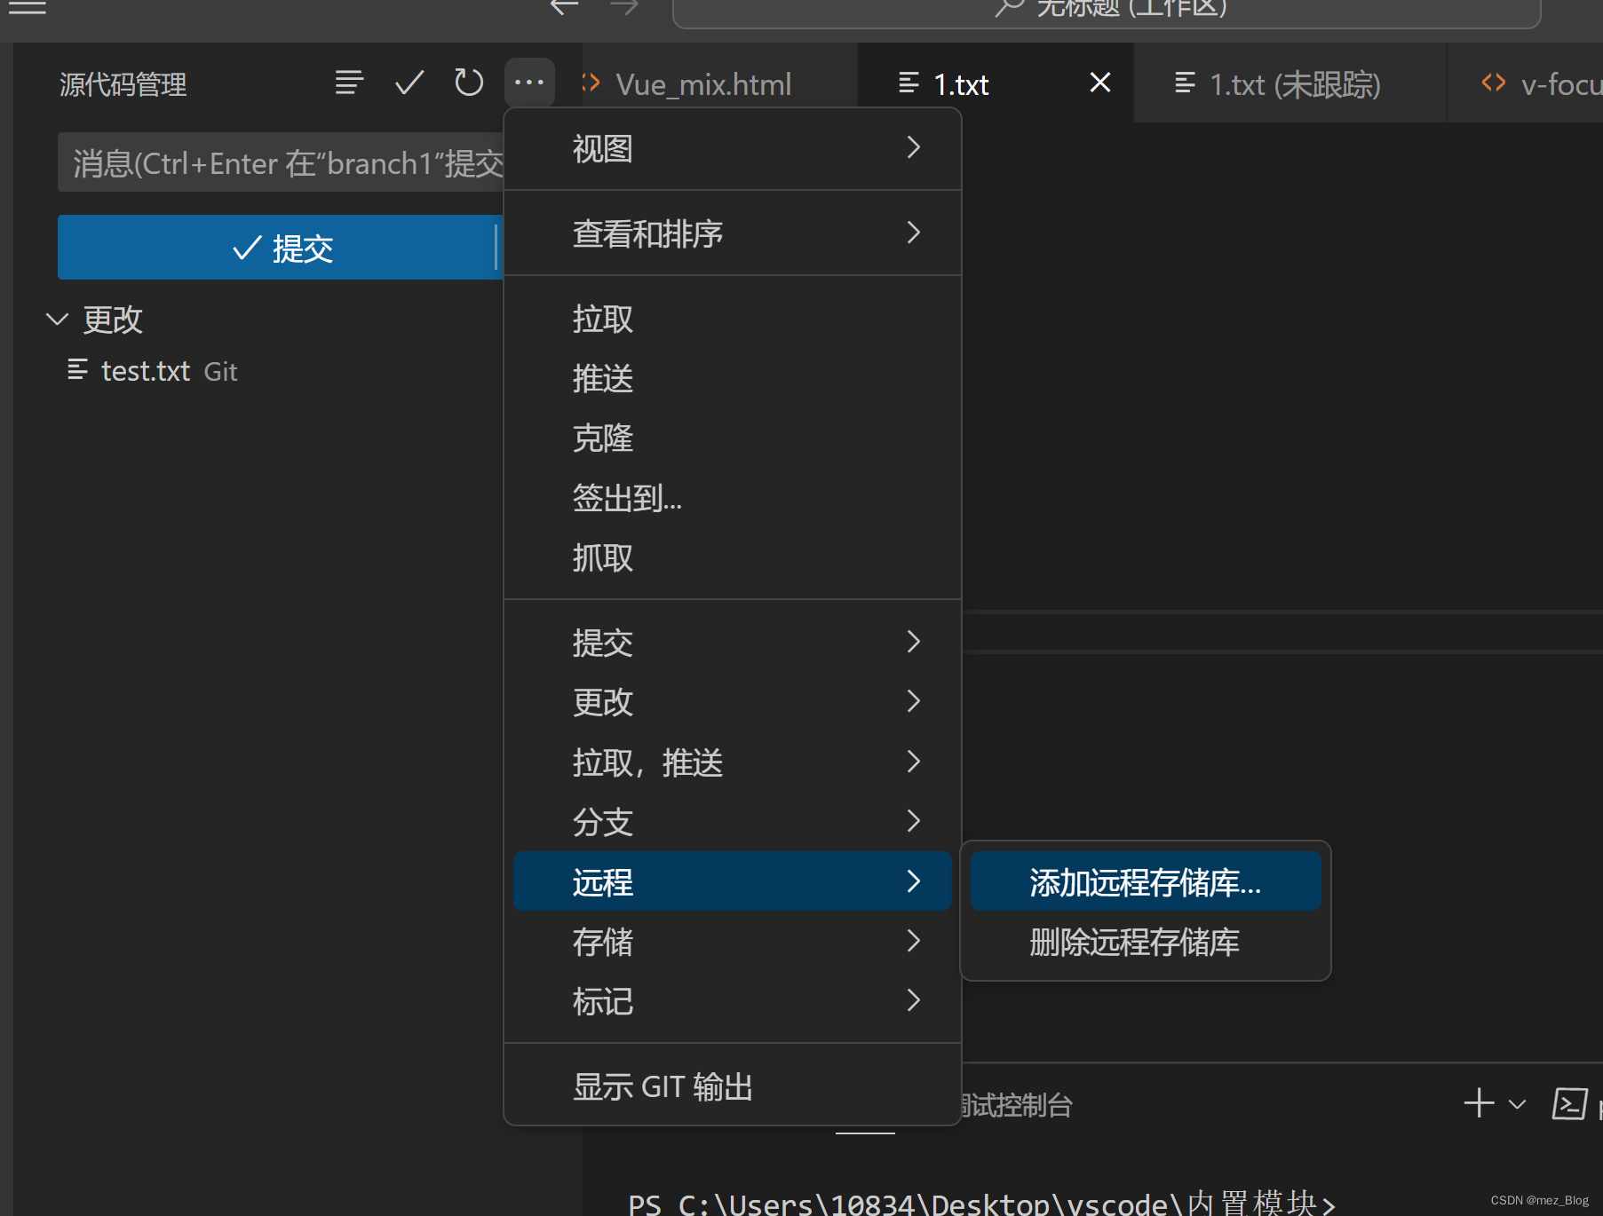Image resolution: width=1603 pixels, height=1216 pixels.
Task: Open the 存储 submenu
Action: pos(733,942)
